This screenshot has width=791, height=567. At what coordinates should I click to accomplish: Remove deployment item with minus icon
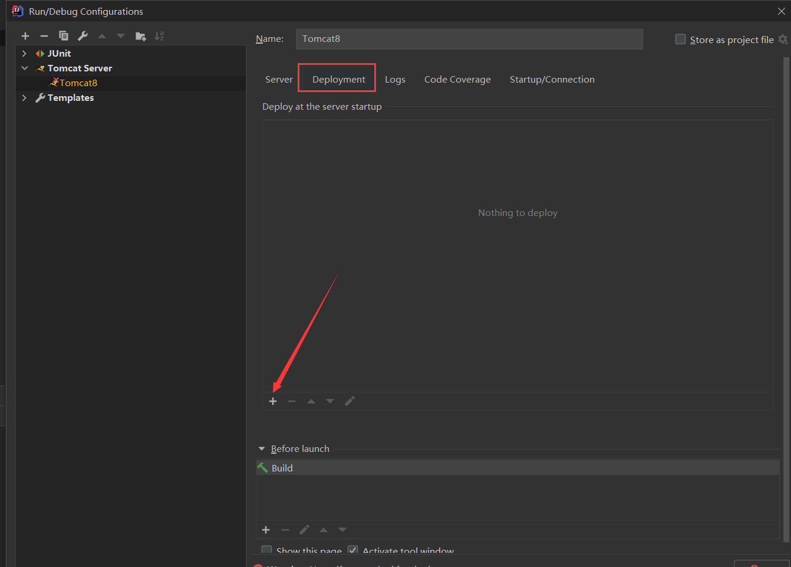pyautogui.click(x=292, y=401)
